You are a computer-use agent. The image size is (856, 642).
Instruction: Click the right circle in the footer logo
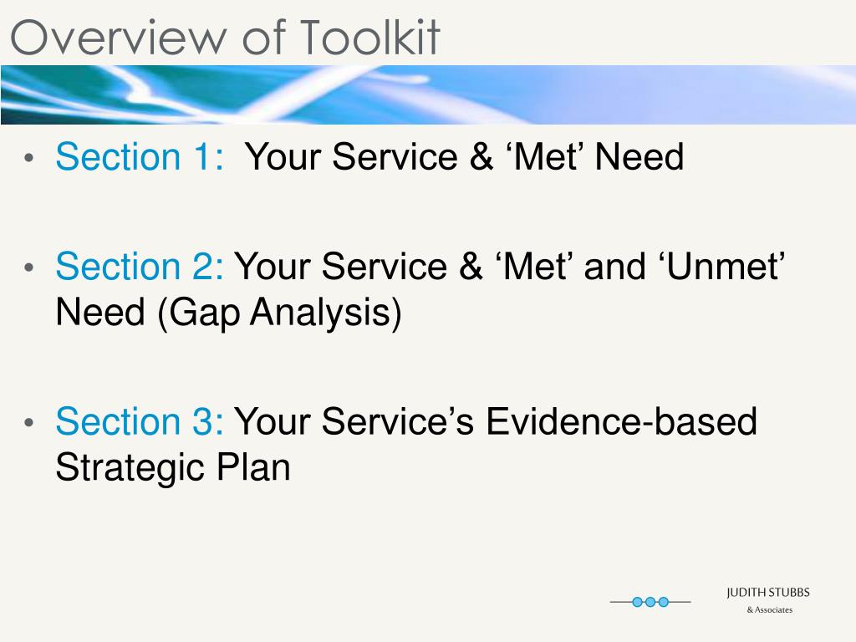664,602
